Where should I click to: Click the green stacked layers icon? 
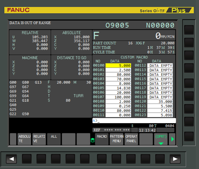(93, 140)
